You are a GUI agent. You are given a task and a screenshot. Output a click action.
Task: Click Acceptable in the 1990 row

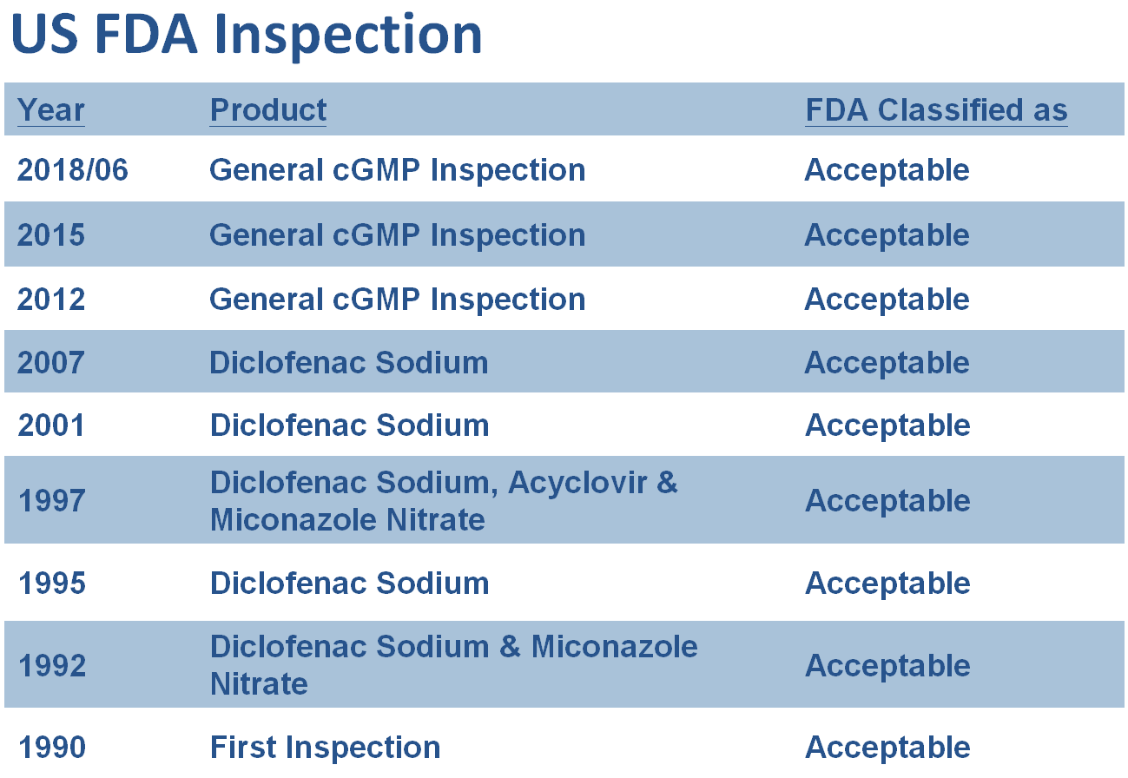[x=887, y=748]
